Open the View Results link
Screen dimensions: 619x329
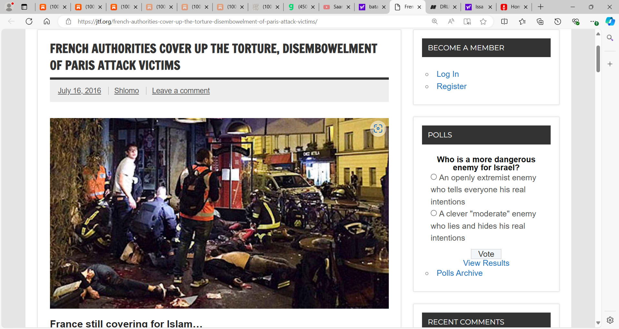[x=486, y=263]
